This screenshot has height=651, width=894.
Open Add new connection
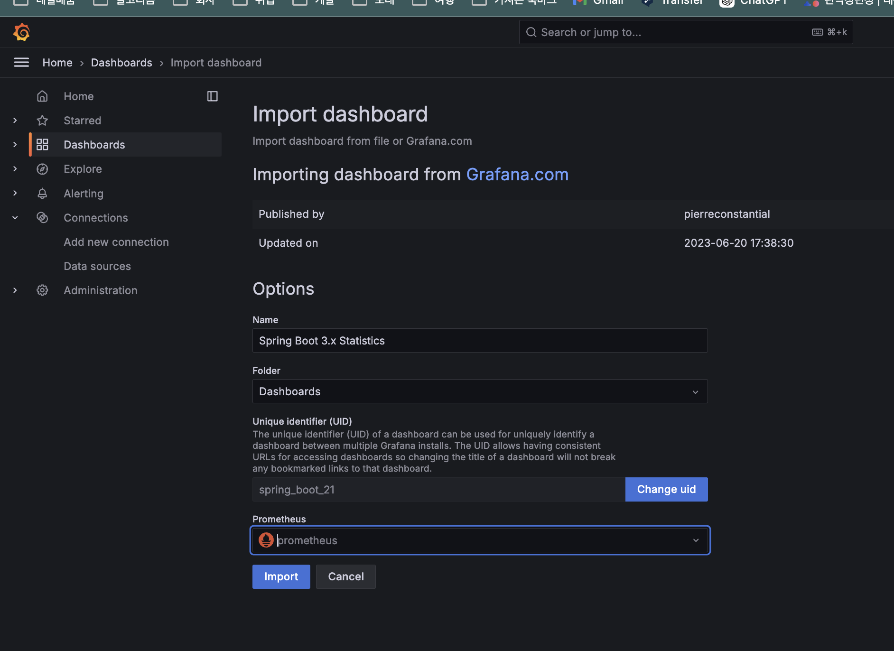(116, 242)
